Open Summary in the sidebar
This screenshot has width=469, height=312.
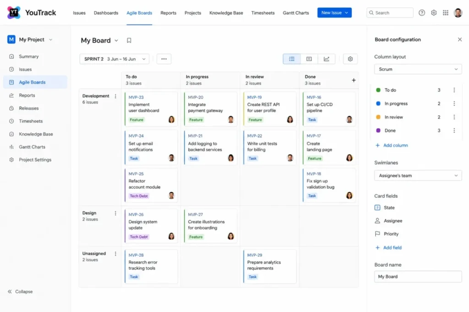35,56
